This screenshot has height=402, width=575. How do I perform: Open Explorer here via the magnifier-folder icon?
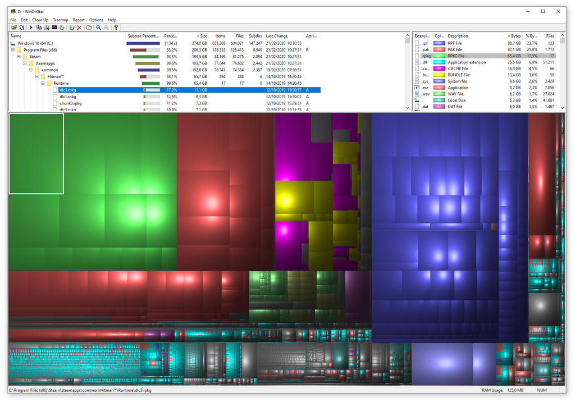coord(47,27)
